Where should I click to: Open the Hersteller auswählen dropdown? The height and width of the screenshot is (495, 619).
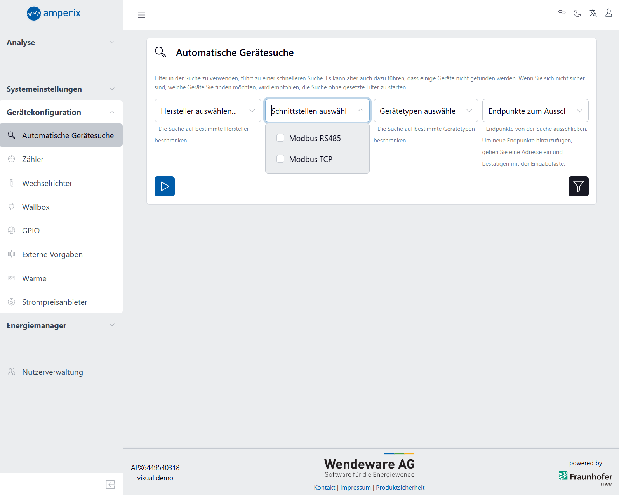(x=207, y=111)
